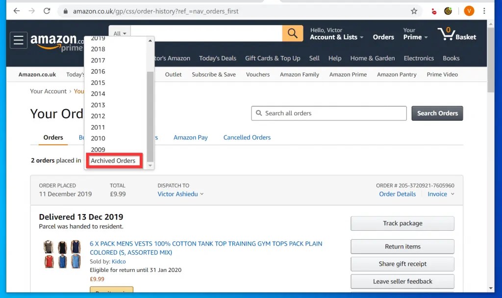Click the Share gift receipt button
This screenshot has height=298, width=502.
(402, 264)
